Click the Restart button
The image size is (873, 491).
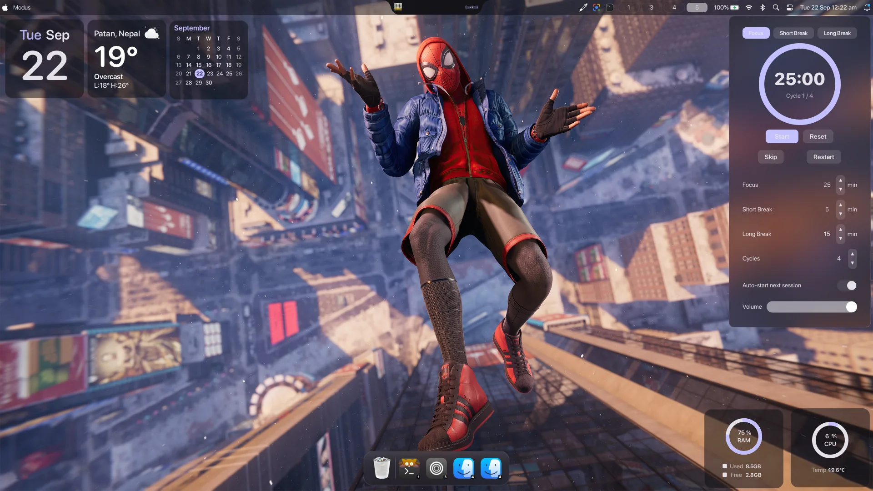[x=823, y=157]
